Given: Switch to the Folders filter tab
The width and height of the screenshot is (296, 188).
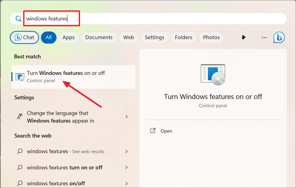Looking at the screenshot, I should pos(184,37).
